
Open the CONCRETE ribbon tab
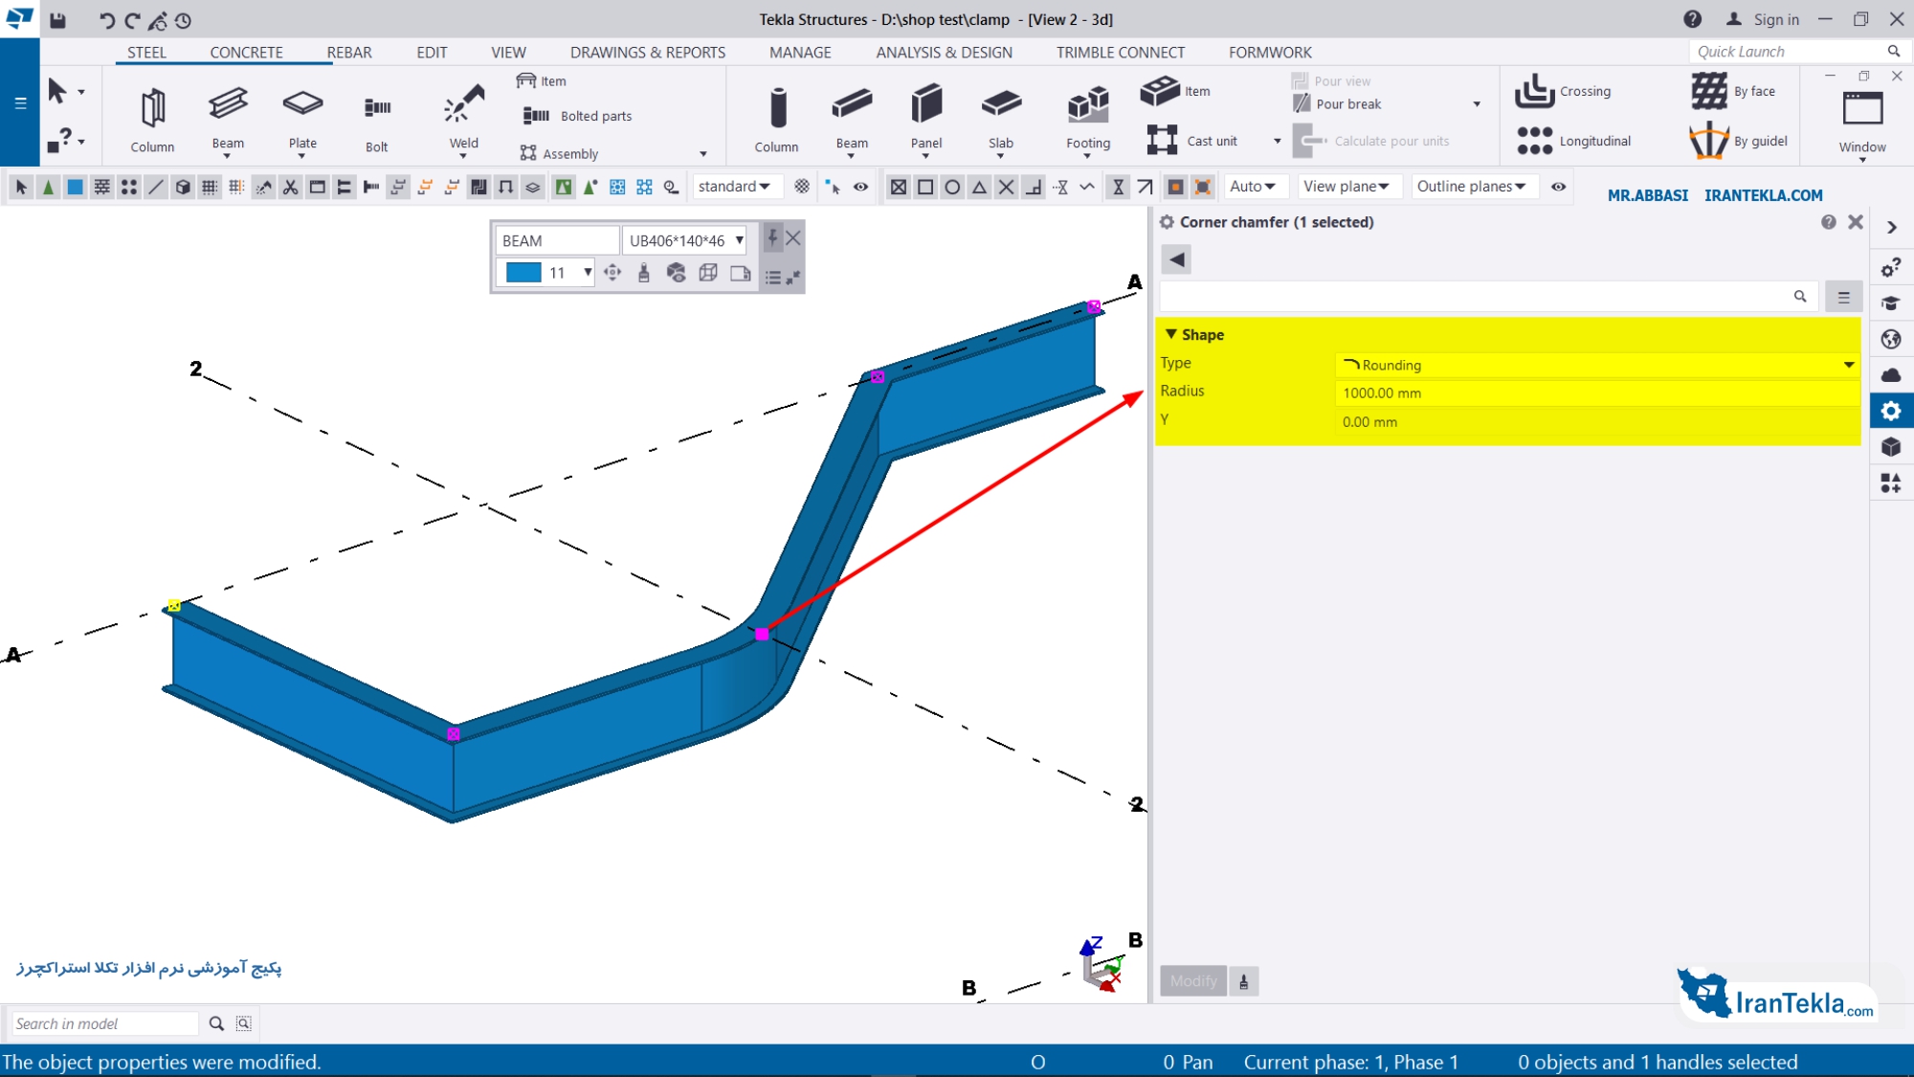click(246, 53)
